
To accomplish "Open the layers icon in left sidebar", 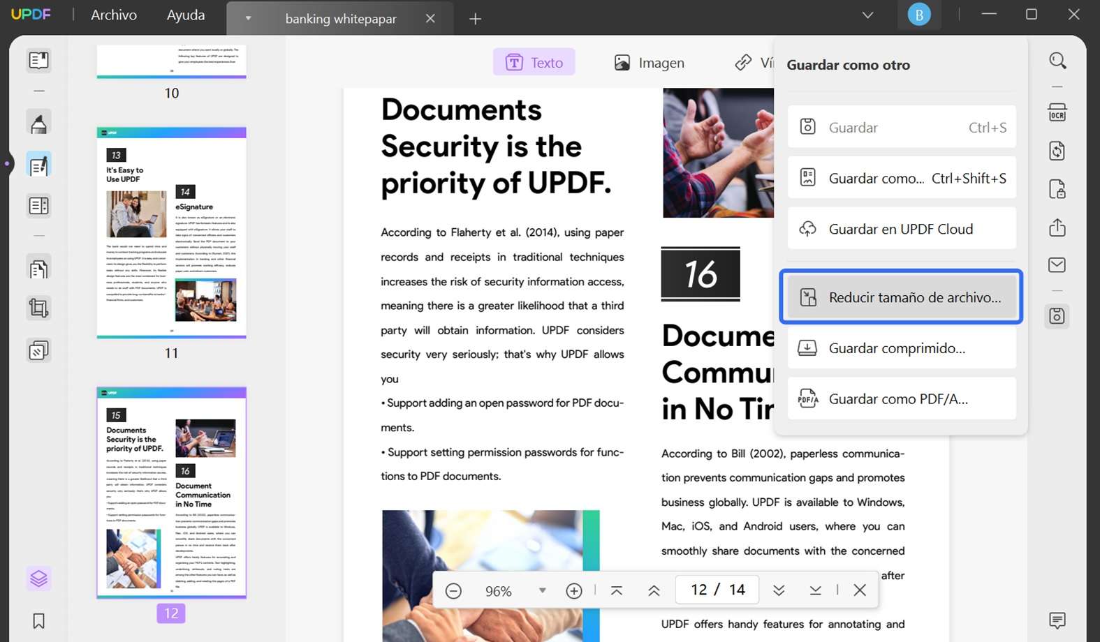I will pyautogui.click(x=38, y=578).
